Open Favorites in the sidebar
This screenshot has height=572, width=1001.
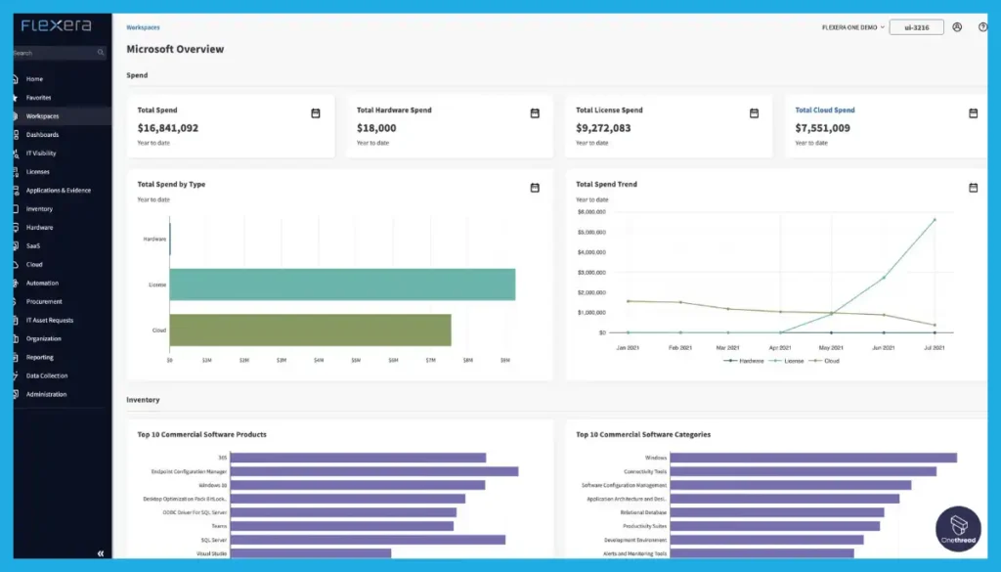point(38,98)
